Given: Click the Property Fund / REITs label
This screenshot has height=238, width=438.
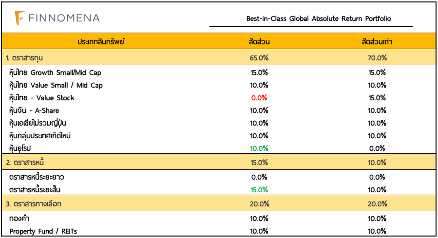Looking at the screenshot, I should pyautogui.click(x=43, y=231).
